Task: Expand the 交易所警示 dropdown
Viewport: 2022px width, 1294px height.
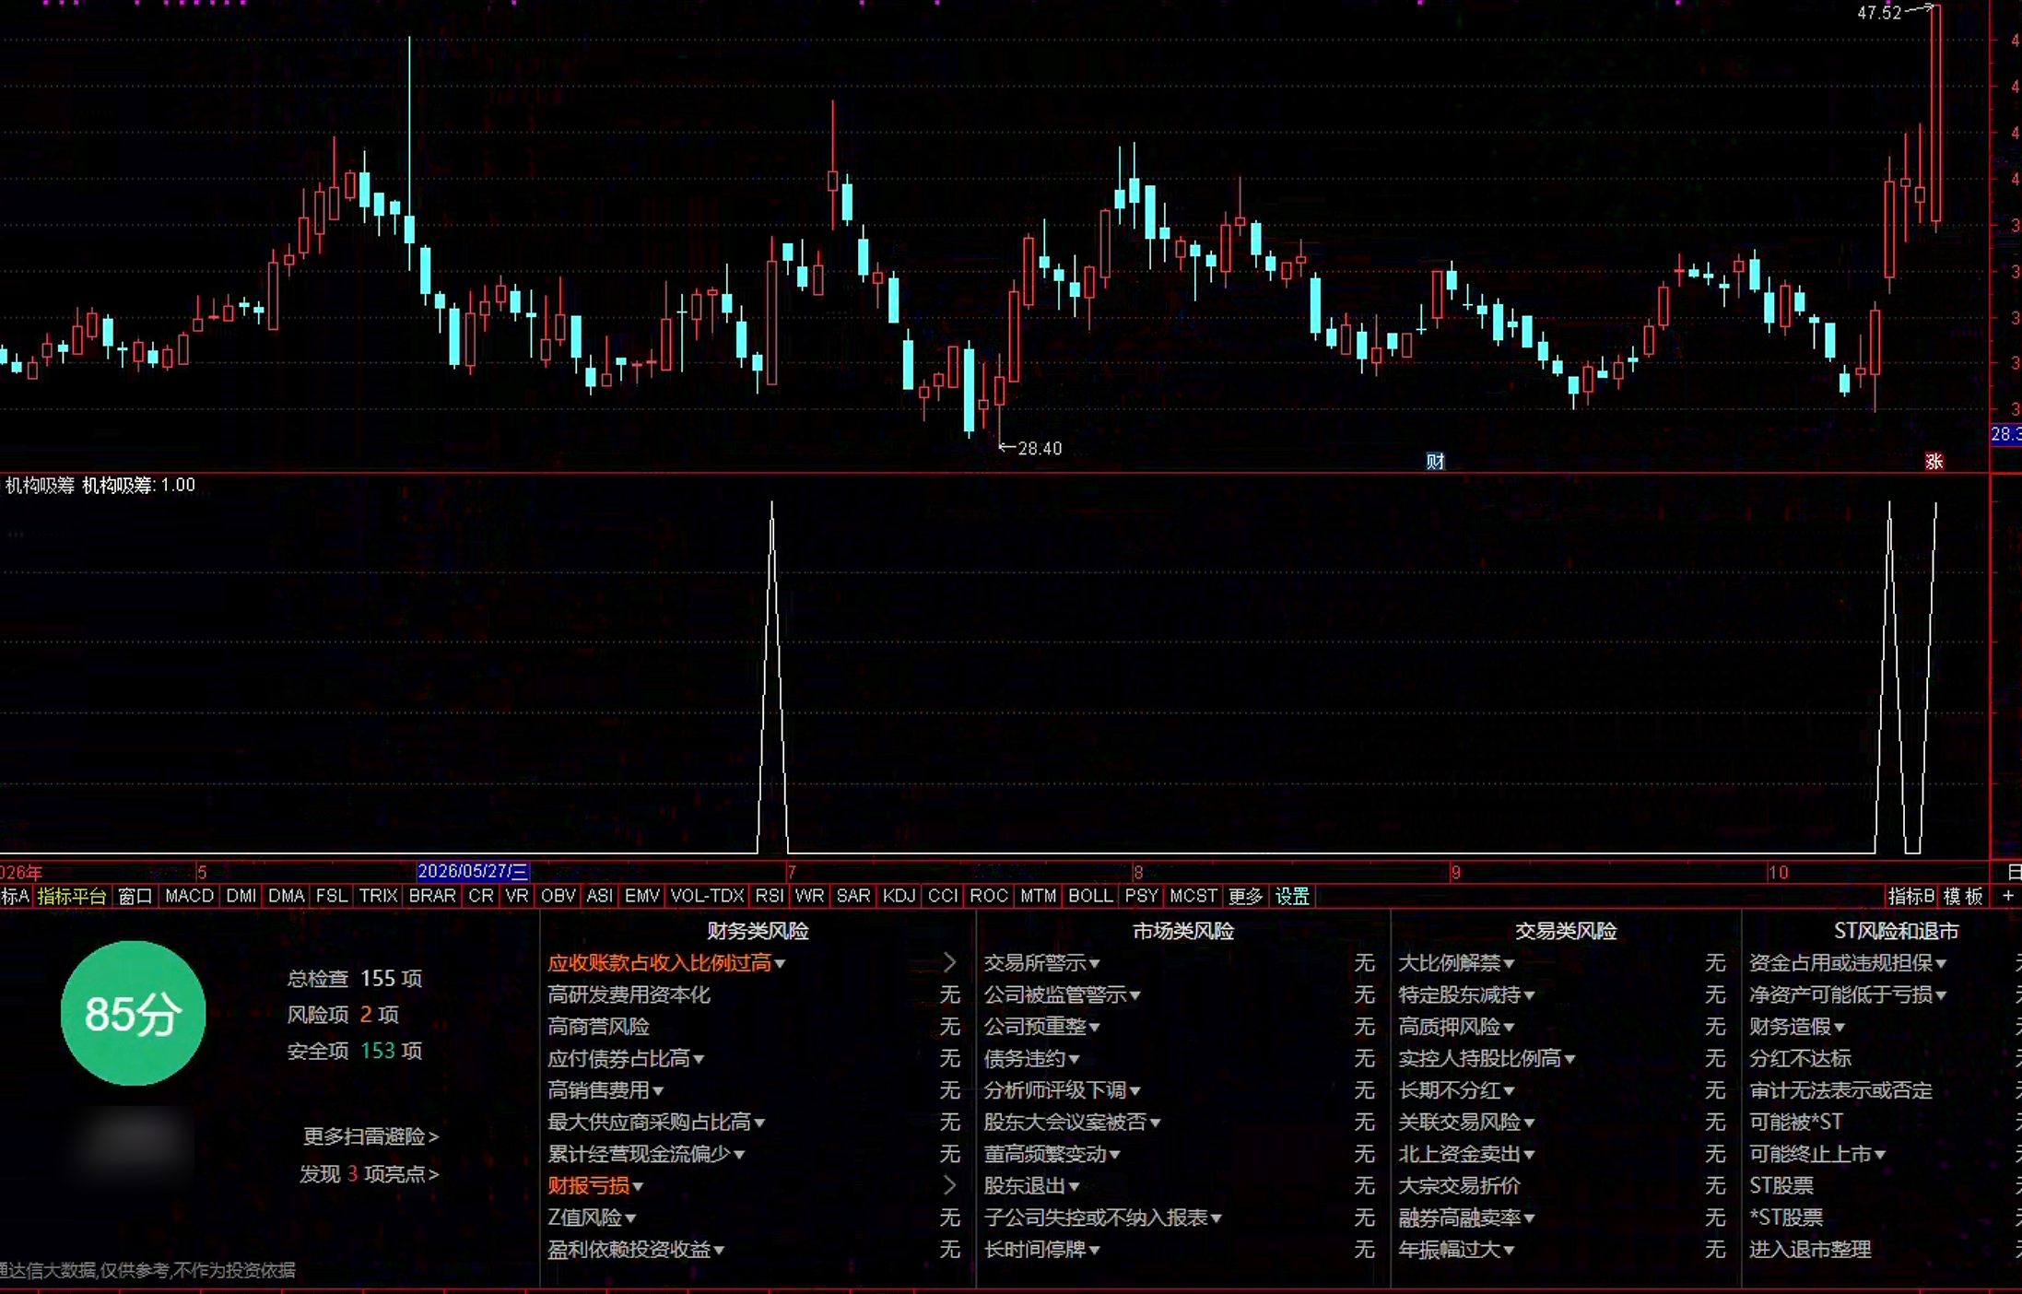Action: [x=1095, y=964]
